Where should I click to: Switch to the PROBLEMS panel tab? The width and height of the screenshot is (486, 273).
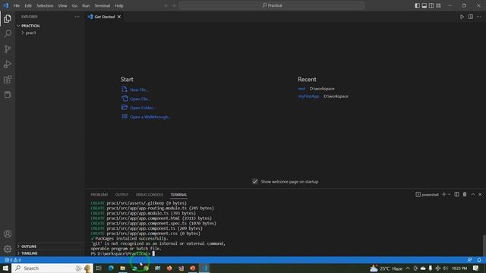click(x=99, y=195)
